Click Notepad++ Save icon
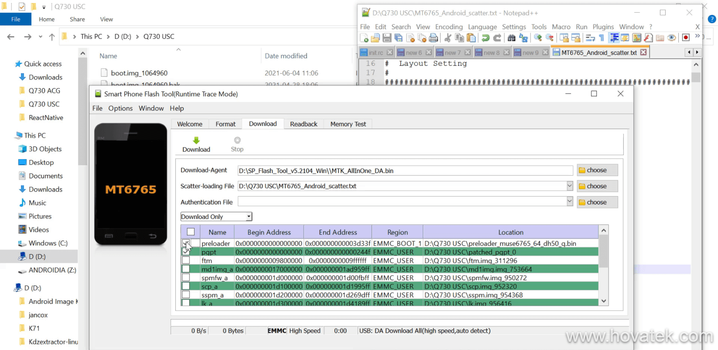The image size is (718, 350). 387,38
